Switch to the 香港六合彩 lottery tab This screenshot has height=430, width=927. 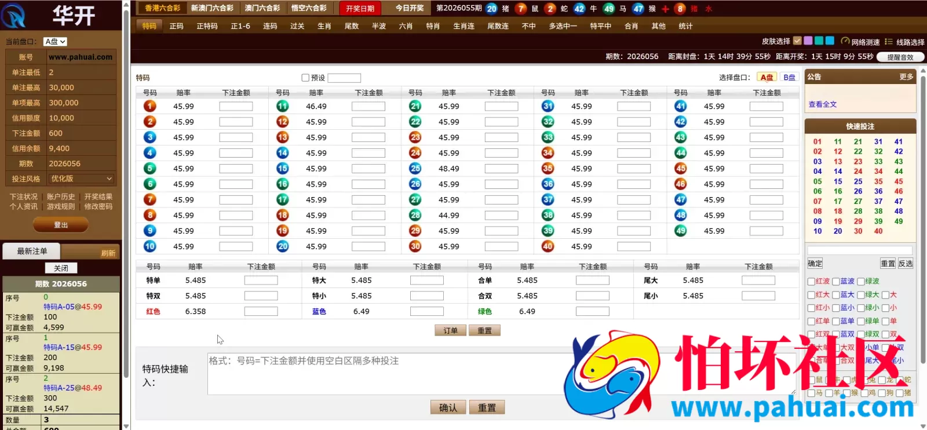[x=162, y=8]
